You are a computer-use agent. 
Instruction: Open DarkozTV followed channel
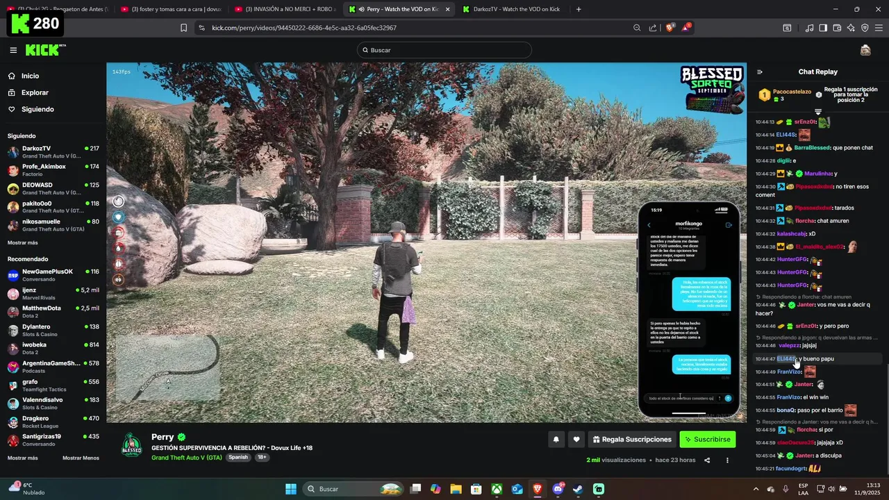click(53, 152)
